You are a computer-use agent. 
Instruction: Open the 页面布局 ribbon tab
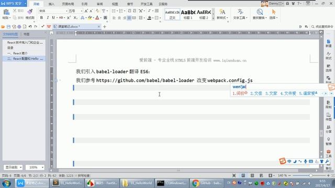pyautogui.click(x=68, y=4)
